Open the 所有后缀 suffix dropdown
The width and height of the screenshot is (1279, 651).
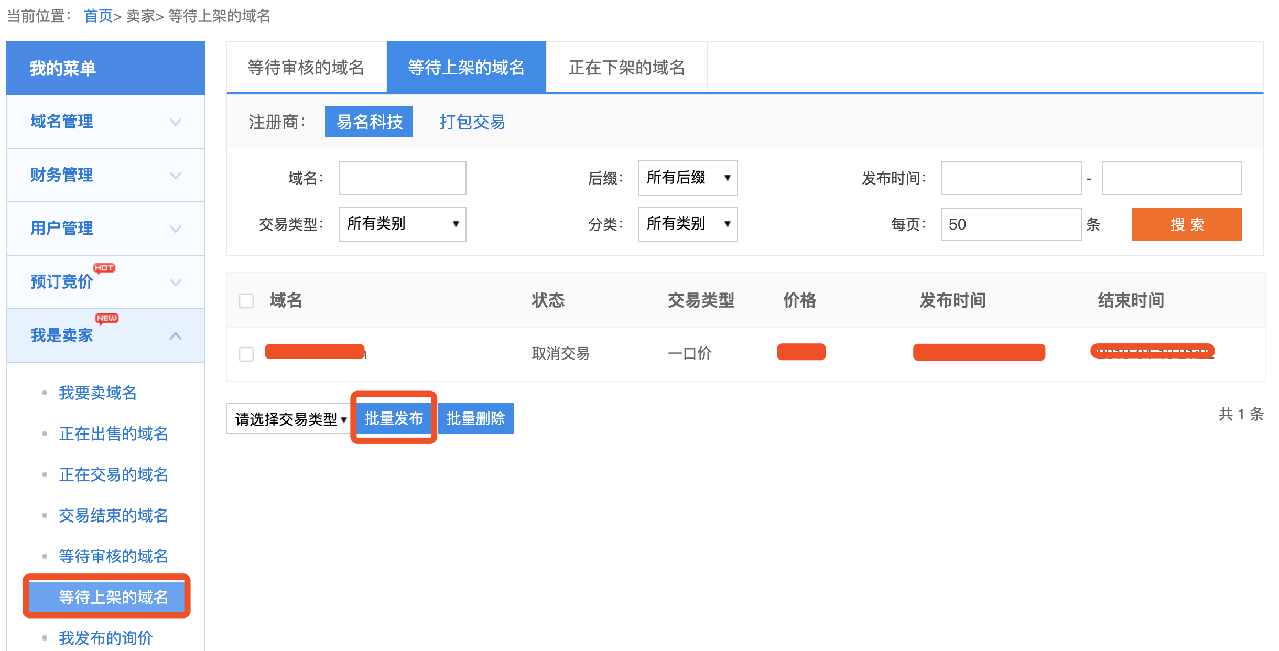coord(687,178)
